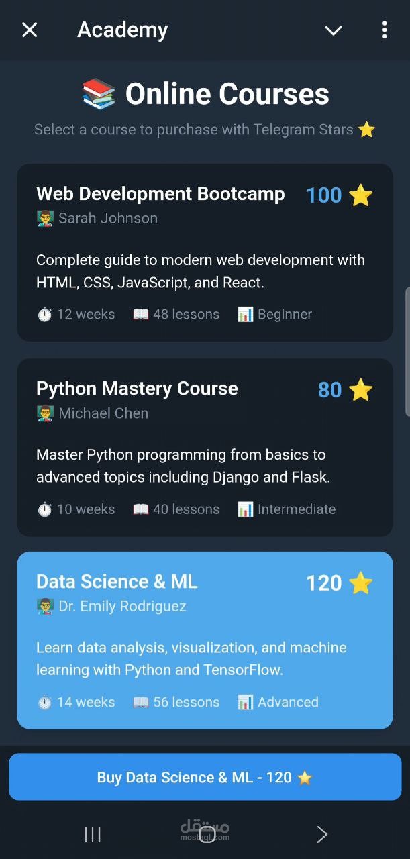This screenshot has height=859, width=410.
Task: Select the Data Science & ML card
Action: click(x=205, y=640)
